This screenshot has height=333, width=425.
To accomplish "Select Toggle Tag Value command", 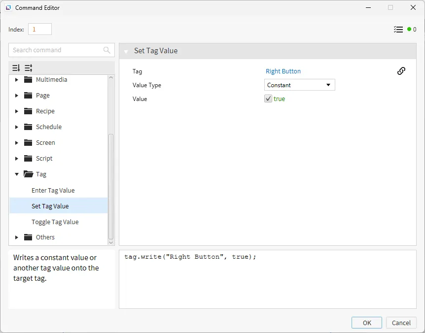I will (55, 222).
